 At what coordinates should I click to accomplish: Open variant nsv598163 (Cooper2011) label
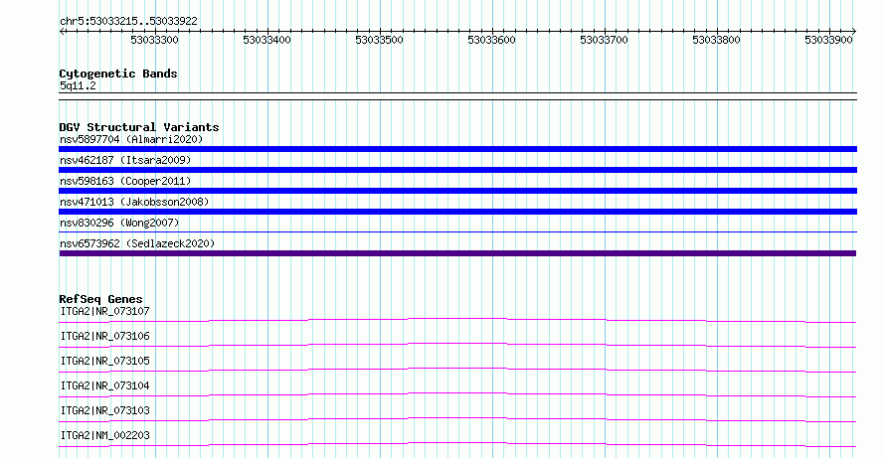click(x=125, y=181)
